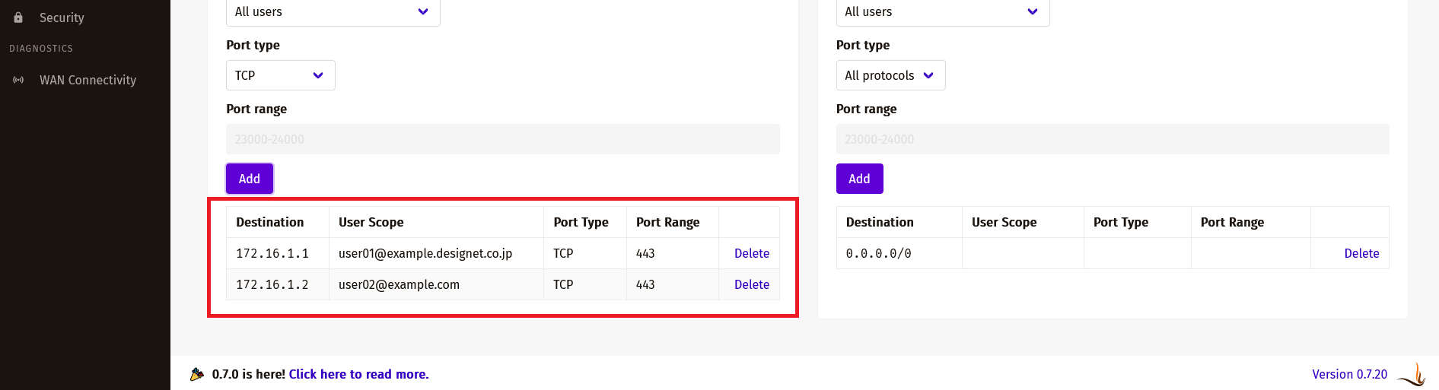The image size is (1439, 390).
Task: Click the right Add button
Action: [x=860, y=179]
